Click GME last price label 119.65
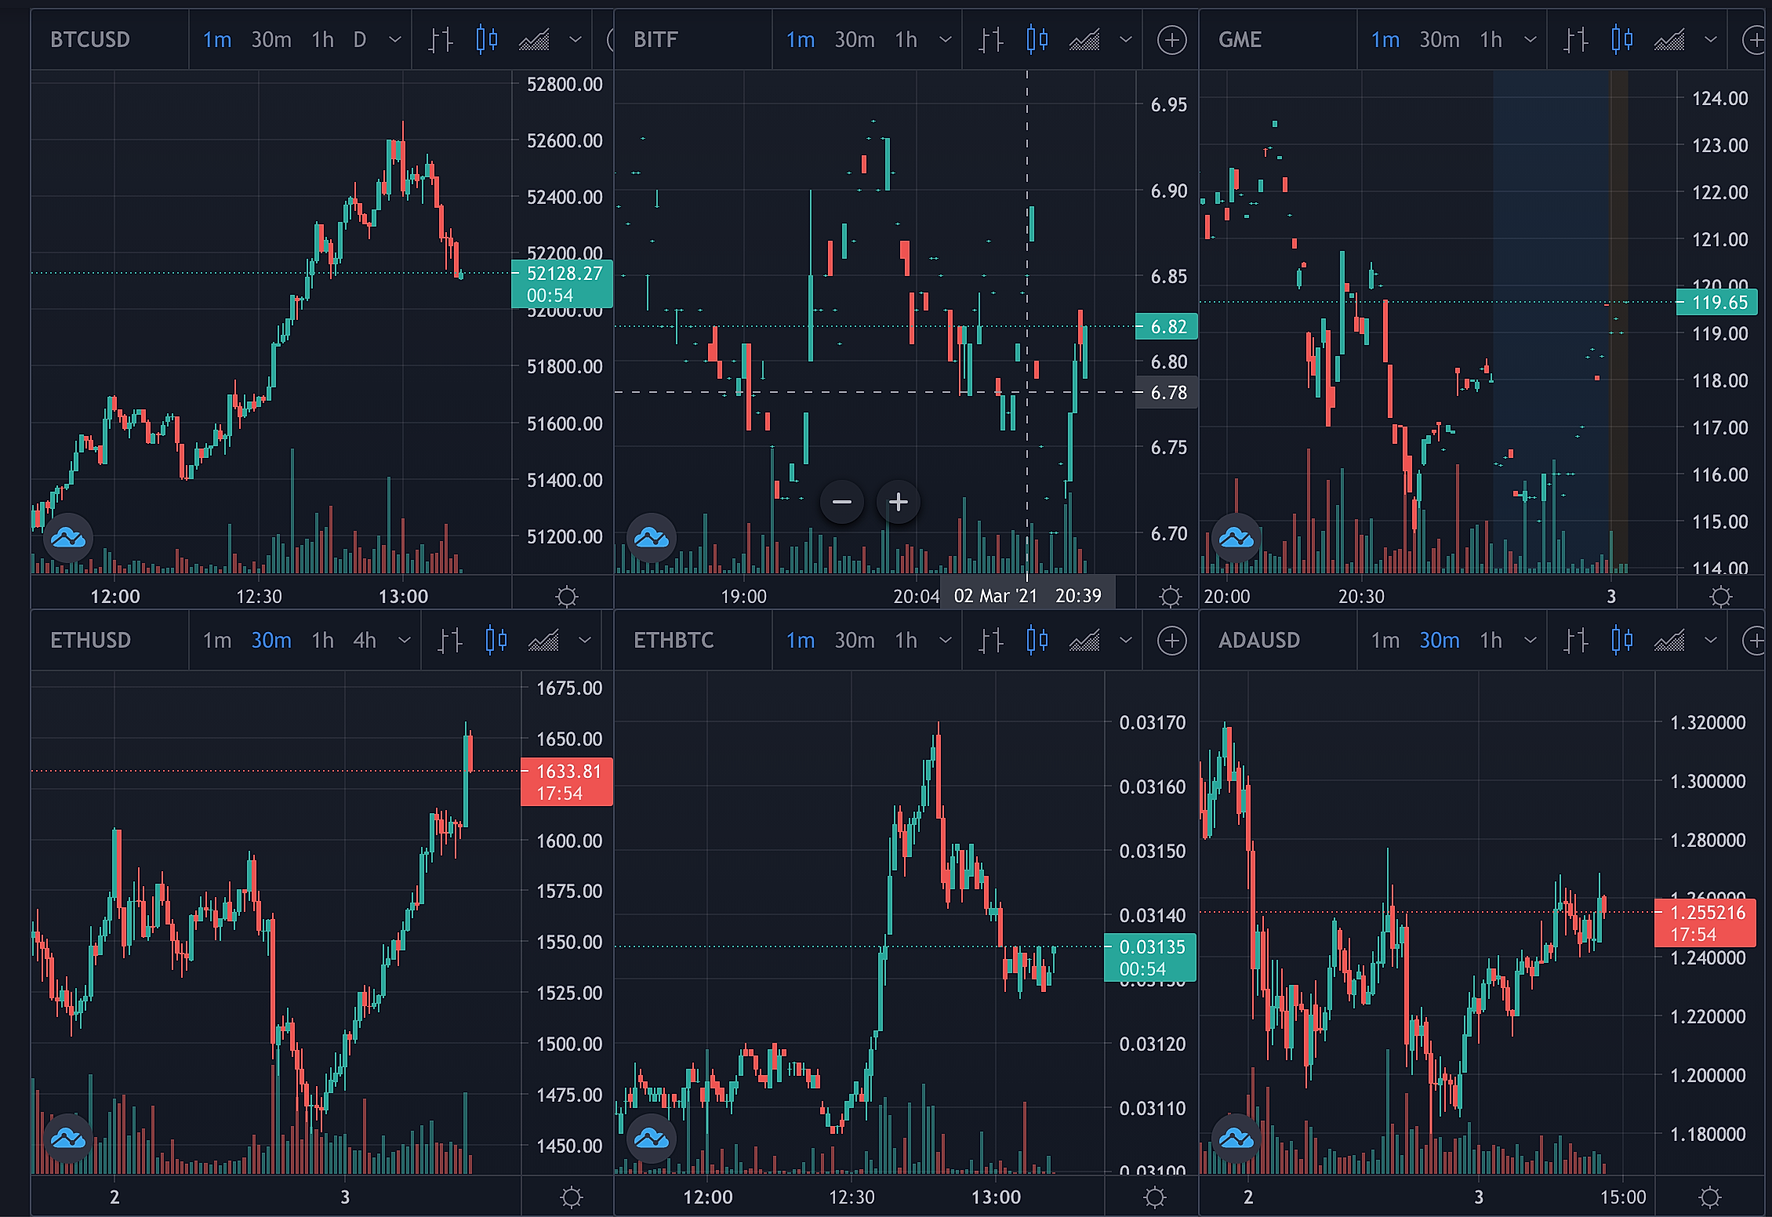 (x=1717, y=302)
